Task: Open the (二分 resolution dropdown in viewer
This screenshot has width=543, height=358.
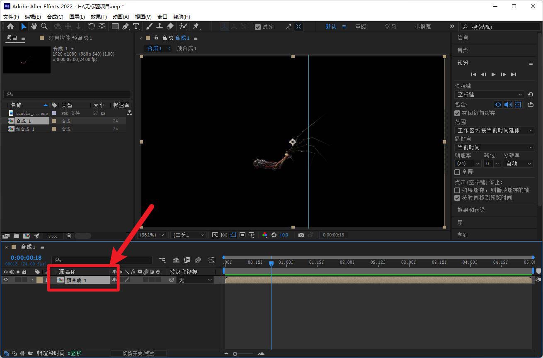Action: click(188, 235)
